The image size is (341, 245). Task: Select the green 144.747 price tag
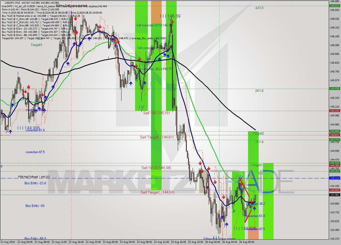coord(335,140)
